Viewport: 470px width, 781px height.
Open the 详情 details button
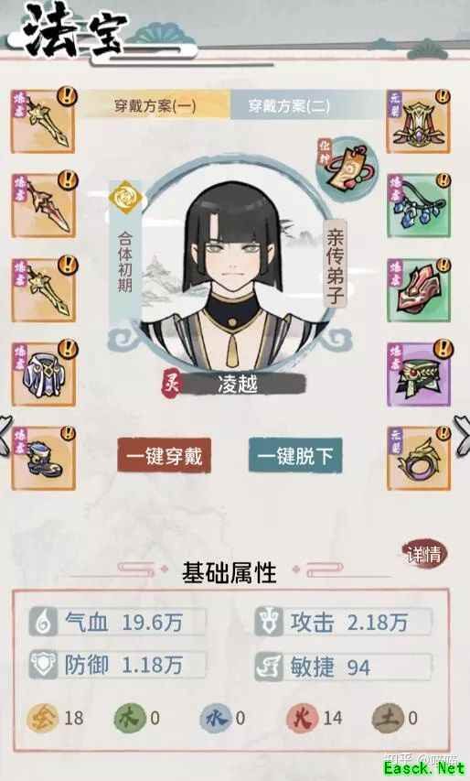[424, 554]
